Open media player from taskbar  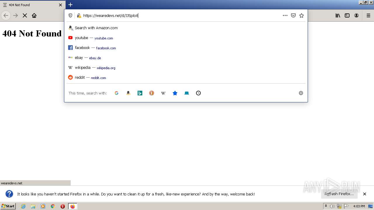pyautogui.click(x=43, y=206)
